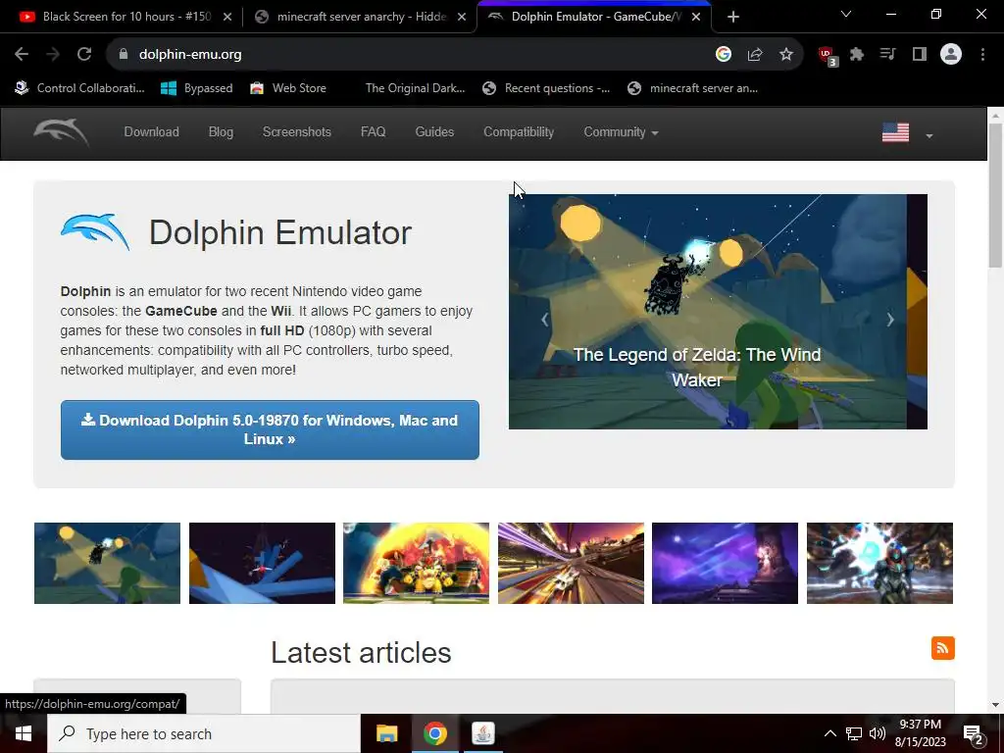
Task: Open the tab search chevron
Action: [x=846, y=14]
